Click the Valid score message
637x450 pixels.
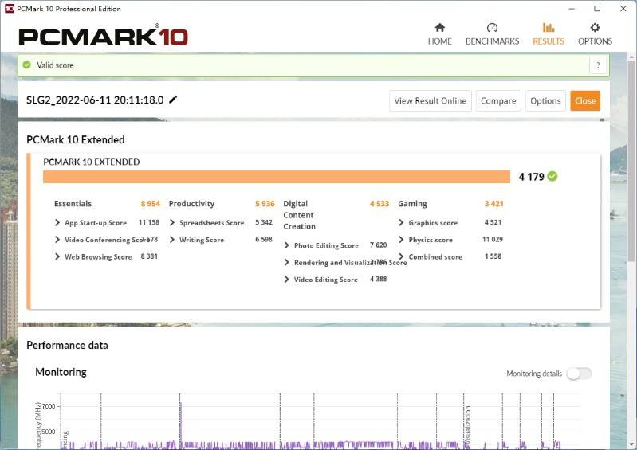click(55, 65)
